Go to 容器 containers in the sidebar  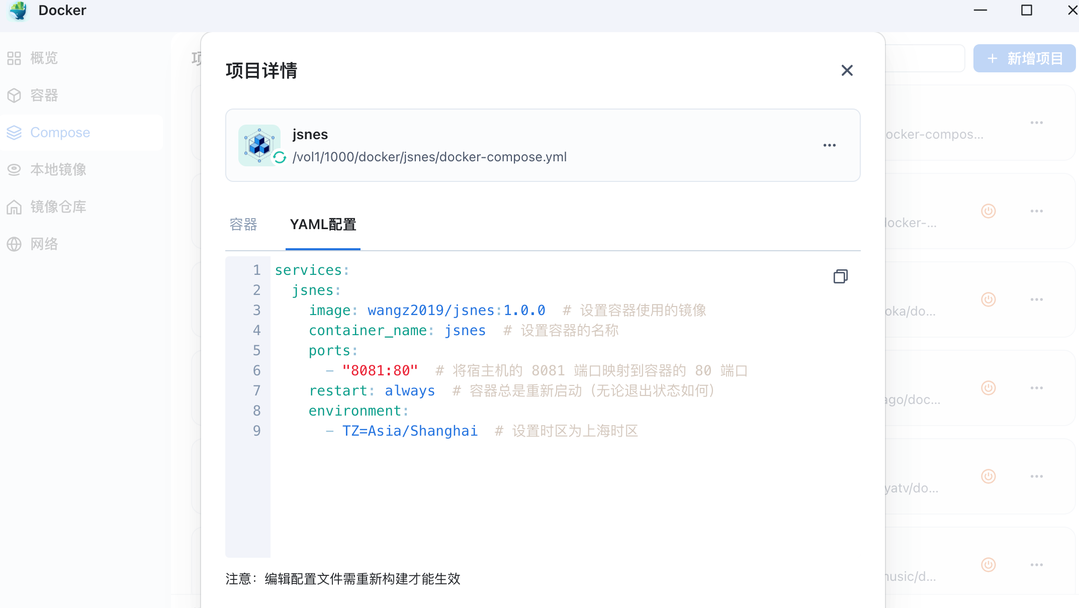pyautogui.click(x=44, y=95)
